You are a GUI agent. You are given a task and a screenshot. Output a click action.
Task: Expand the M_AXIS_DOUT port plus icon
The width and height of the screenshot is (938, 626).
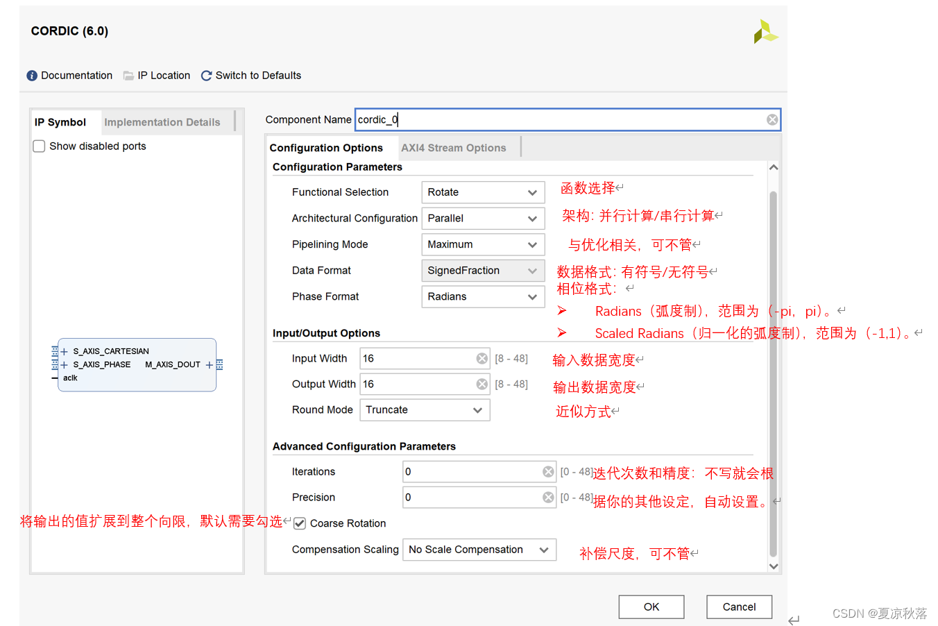[x=209, y=365]
